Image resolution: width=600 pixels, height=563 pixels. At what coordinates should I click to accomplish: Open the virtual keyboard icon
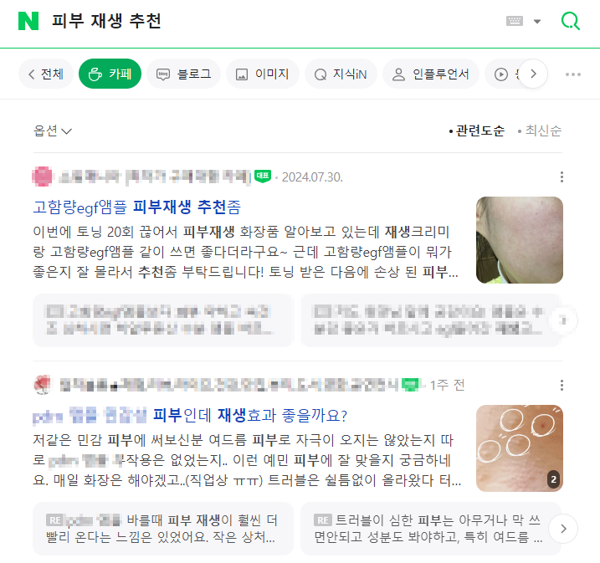point(515,21)
